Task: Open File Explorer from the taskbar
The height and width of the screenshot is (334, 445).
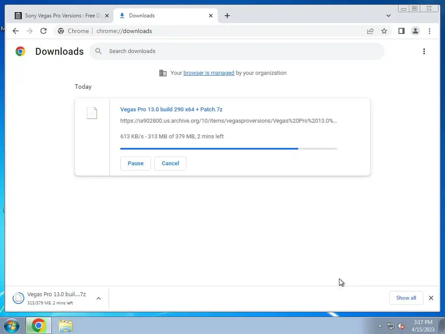Action: (x=66, y=326)
